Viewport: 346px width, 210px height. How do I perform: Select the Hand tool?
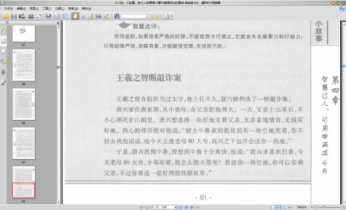[75, 16]
